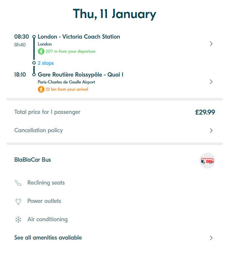Click the air conditioning snowflake icon
Screen dimensions: 225x269
(x=18, y=220)
